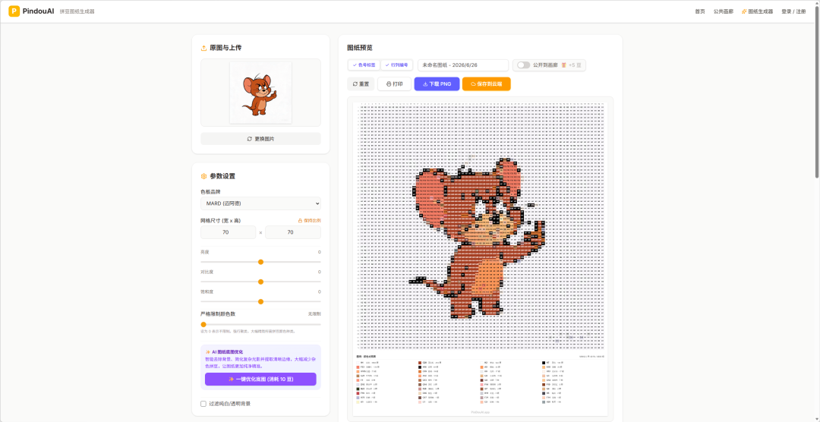820x422 pixels.
Task: Click the 严格限制颜色数 slider handle
Action: coord(203,324)
